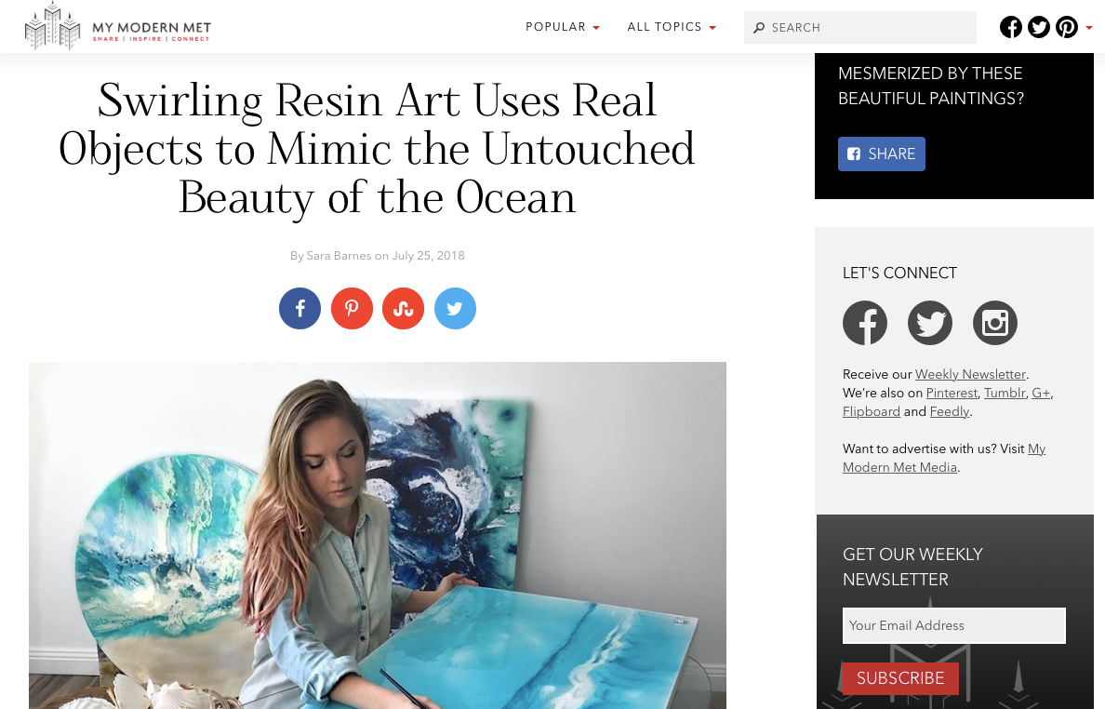Screen dimensions: 1105x709
Task: Pin article using red Pinterest circle
Action: coord(352,309)
